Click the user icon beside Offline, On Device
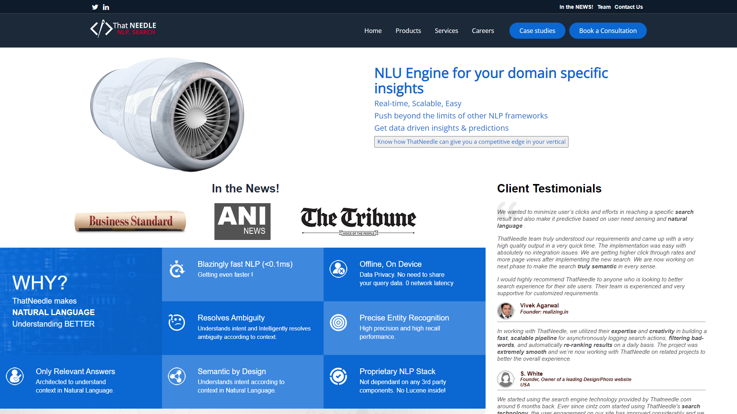Image resolution: width=737 pixels, height=414 pixels. coord(338,269)
